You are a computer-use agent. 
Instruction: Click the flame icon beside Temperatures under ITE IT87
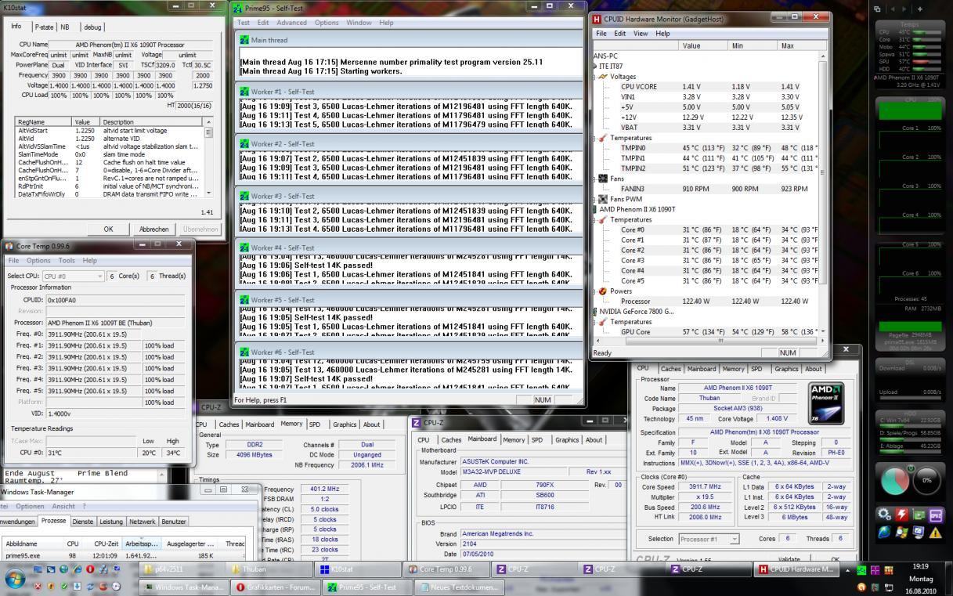click(x=603, y=138)
